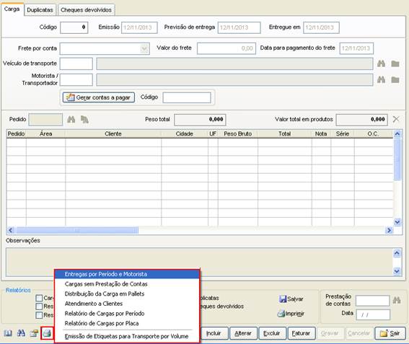Click the Peso Bruto column header
Viewport: 409px width, 344px height.
tap(237, 134)
